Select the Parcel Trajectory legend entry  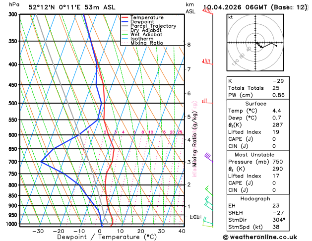[149, 26]
